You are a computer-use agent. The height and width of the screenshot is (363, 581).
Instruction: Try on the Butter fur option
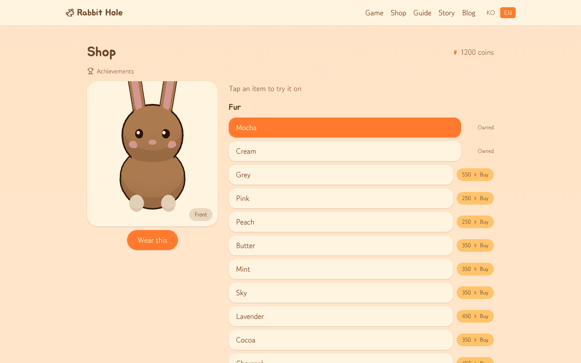pos(341,245)
